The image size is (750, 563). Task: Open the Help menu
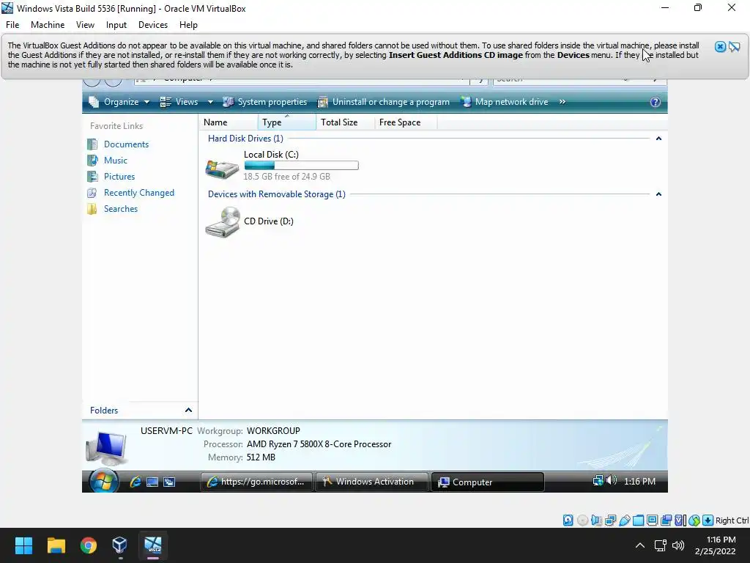pyautogui.click(x=188, y=25)
